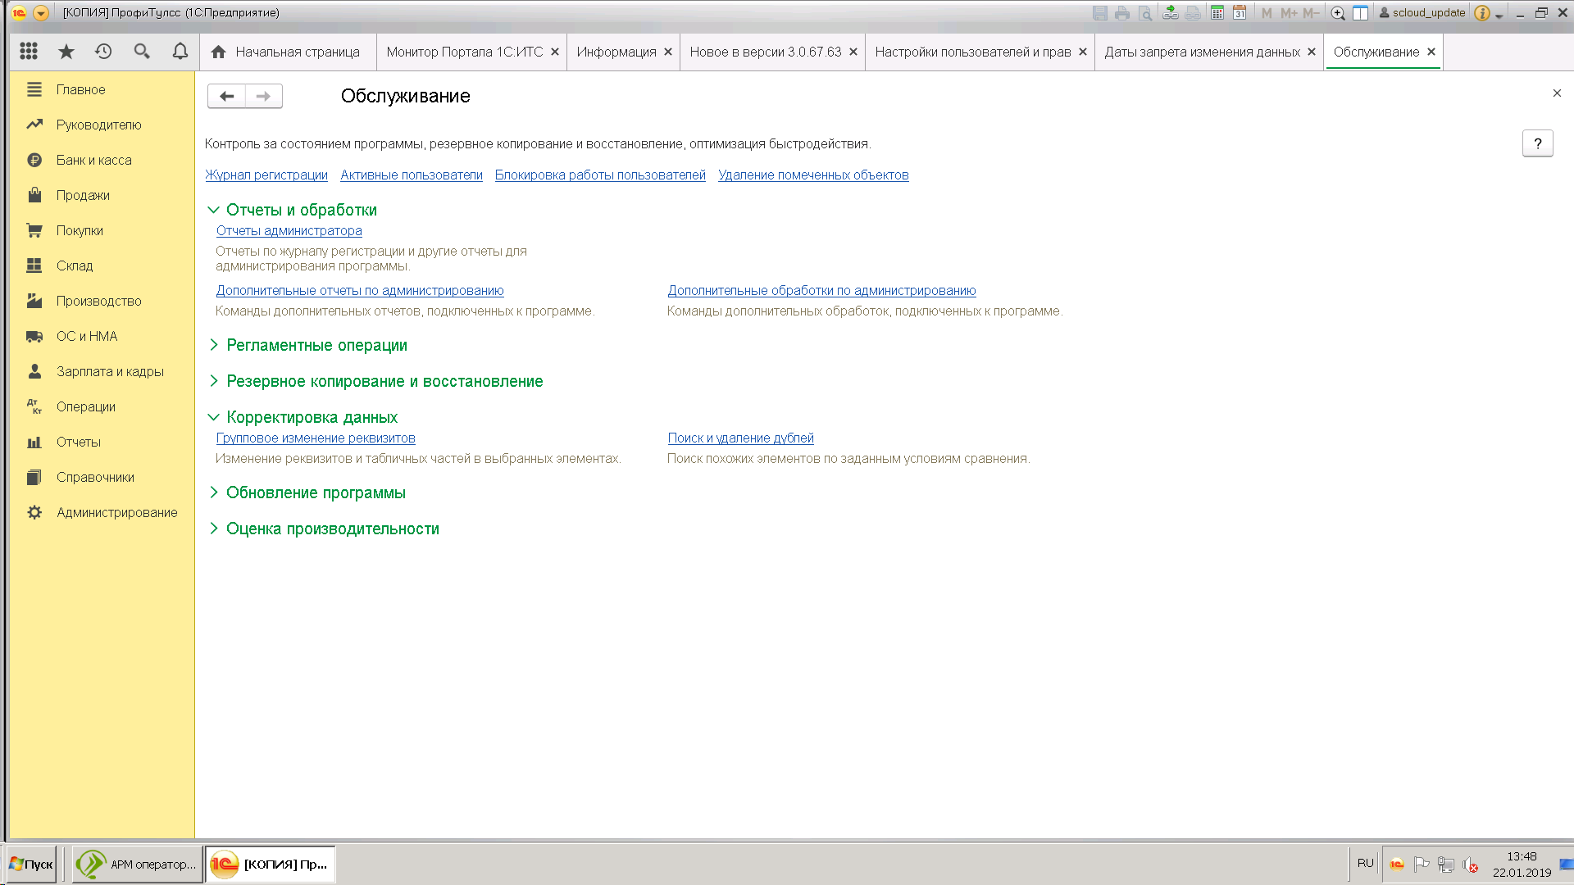This screenshot has width=1574, height=885.
Task: Open notifications bell icon
Action: 180,52
